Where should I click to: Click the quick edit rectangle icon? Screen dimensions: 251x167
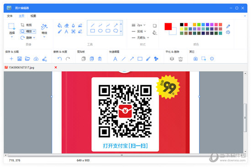pos(140,59)
